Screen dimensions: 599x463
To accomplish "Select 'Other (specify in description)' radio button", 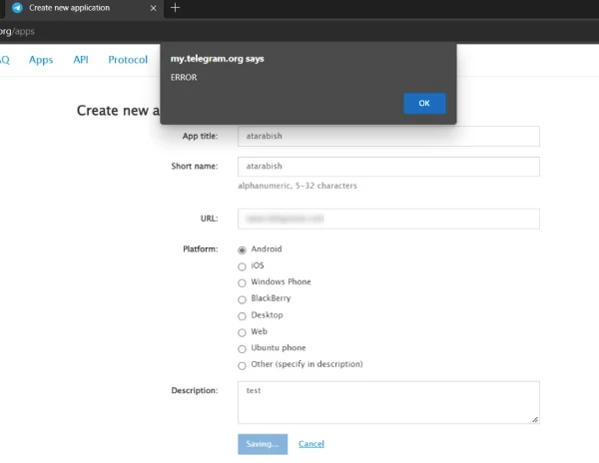I will tap(242, 365).
